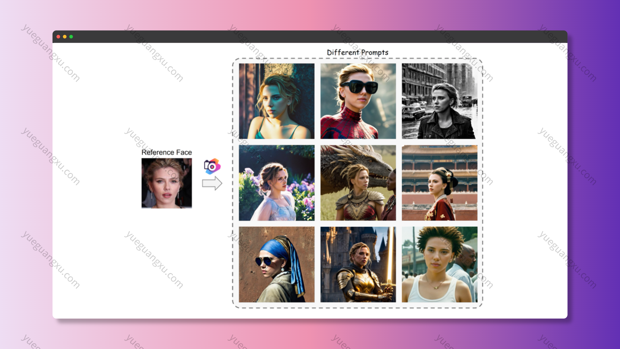
Task: Select the Reference Face portrait image
Action: 167,183
